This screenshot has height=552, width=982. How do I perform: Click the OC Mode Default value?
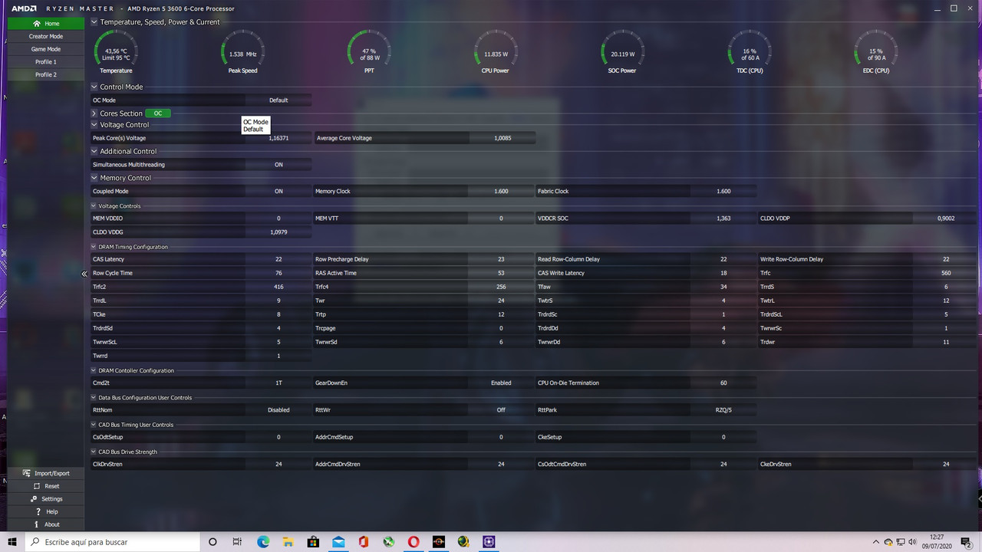[278, 100]
